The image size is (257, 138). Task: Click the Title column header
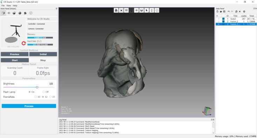(235, 16)
